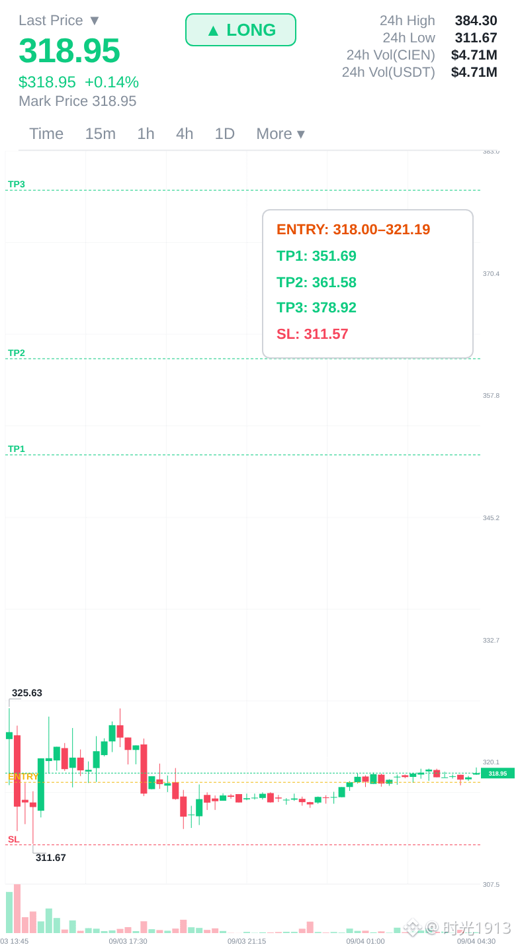Select the 15m timeframe tab
516x945 pixels.
[x=100, y=134]
